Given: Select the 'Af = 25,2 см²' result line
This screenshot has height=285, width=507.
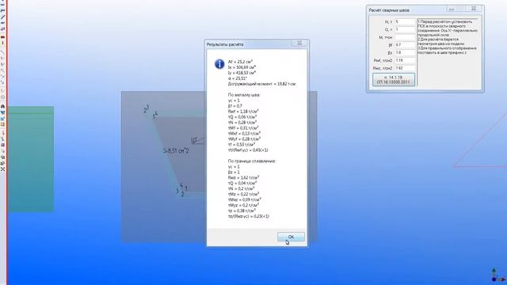Looking at the screenshot, I should click(x=240, y=62).
